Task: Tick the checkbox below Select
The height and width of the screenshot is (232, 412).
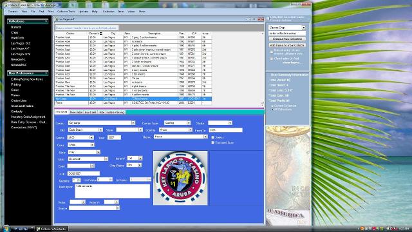Action: click(213, 142)
